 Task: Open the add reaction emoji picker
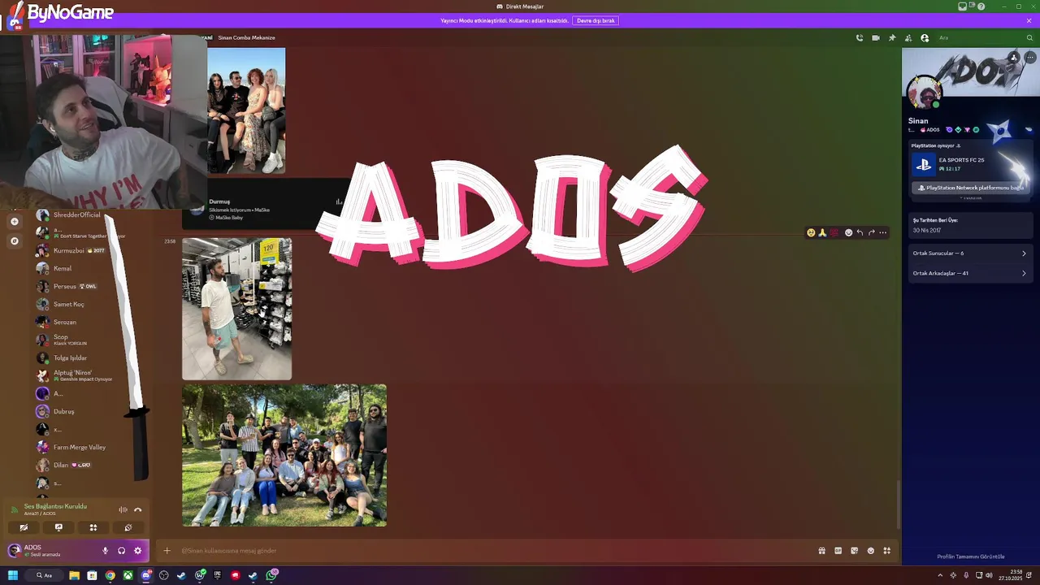point(848,232)
